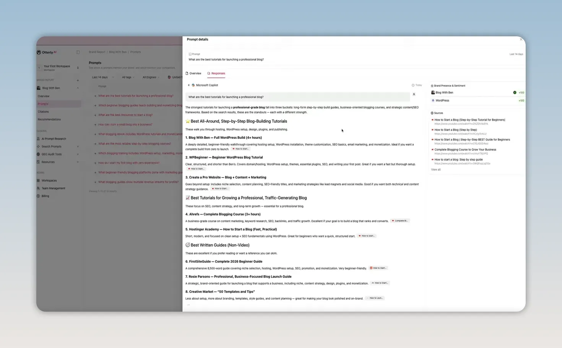Open the United States country filter
Image resolution: width=562 pixels, height=348 pixels.
point(175,77)
